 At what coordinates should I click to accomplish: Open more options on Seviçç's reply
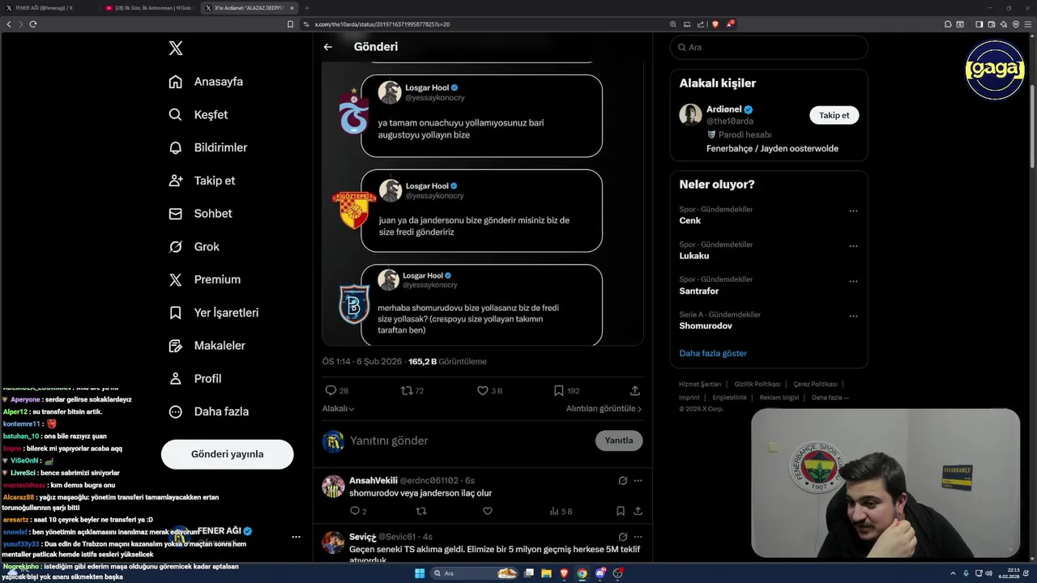tap(638, 536)
